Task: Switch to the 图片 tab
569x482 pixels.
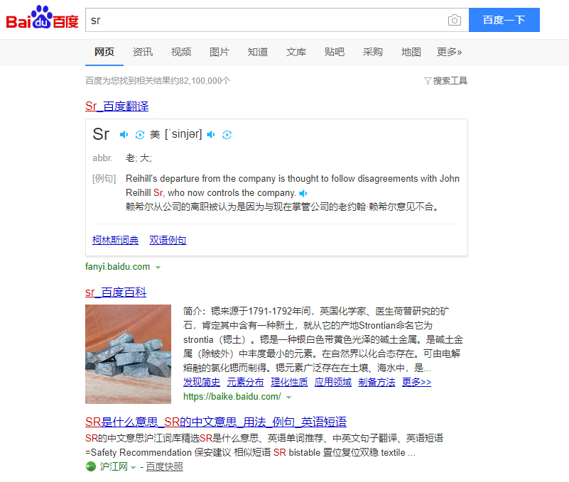Action: (x=220, y=53)
